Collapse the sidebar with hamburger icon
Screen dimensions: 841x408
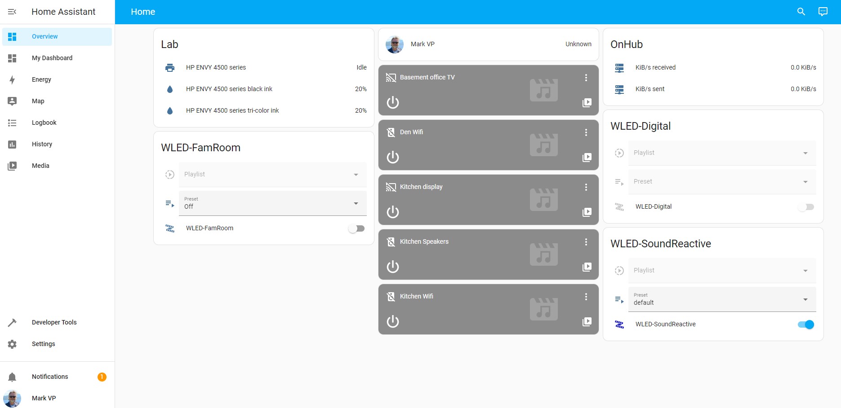click(12, 12)
